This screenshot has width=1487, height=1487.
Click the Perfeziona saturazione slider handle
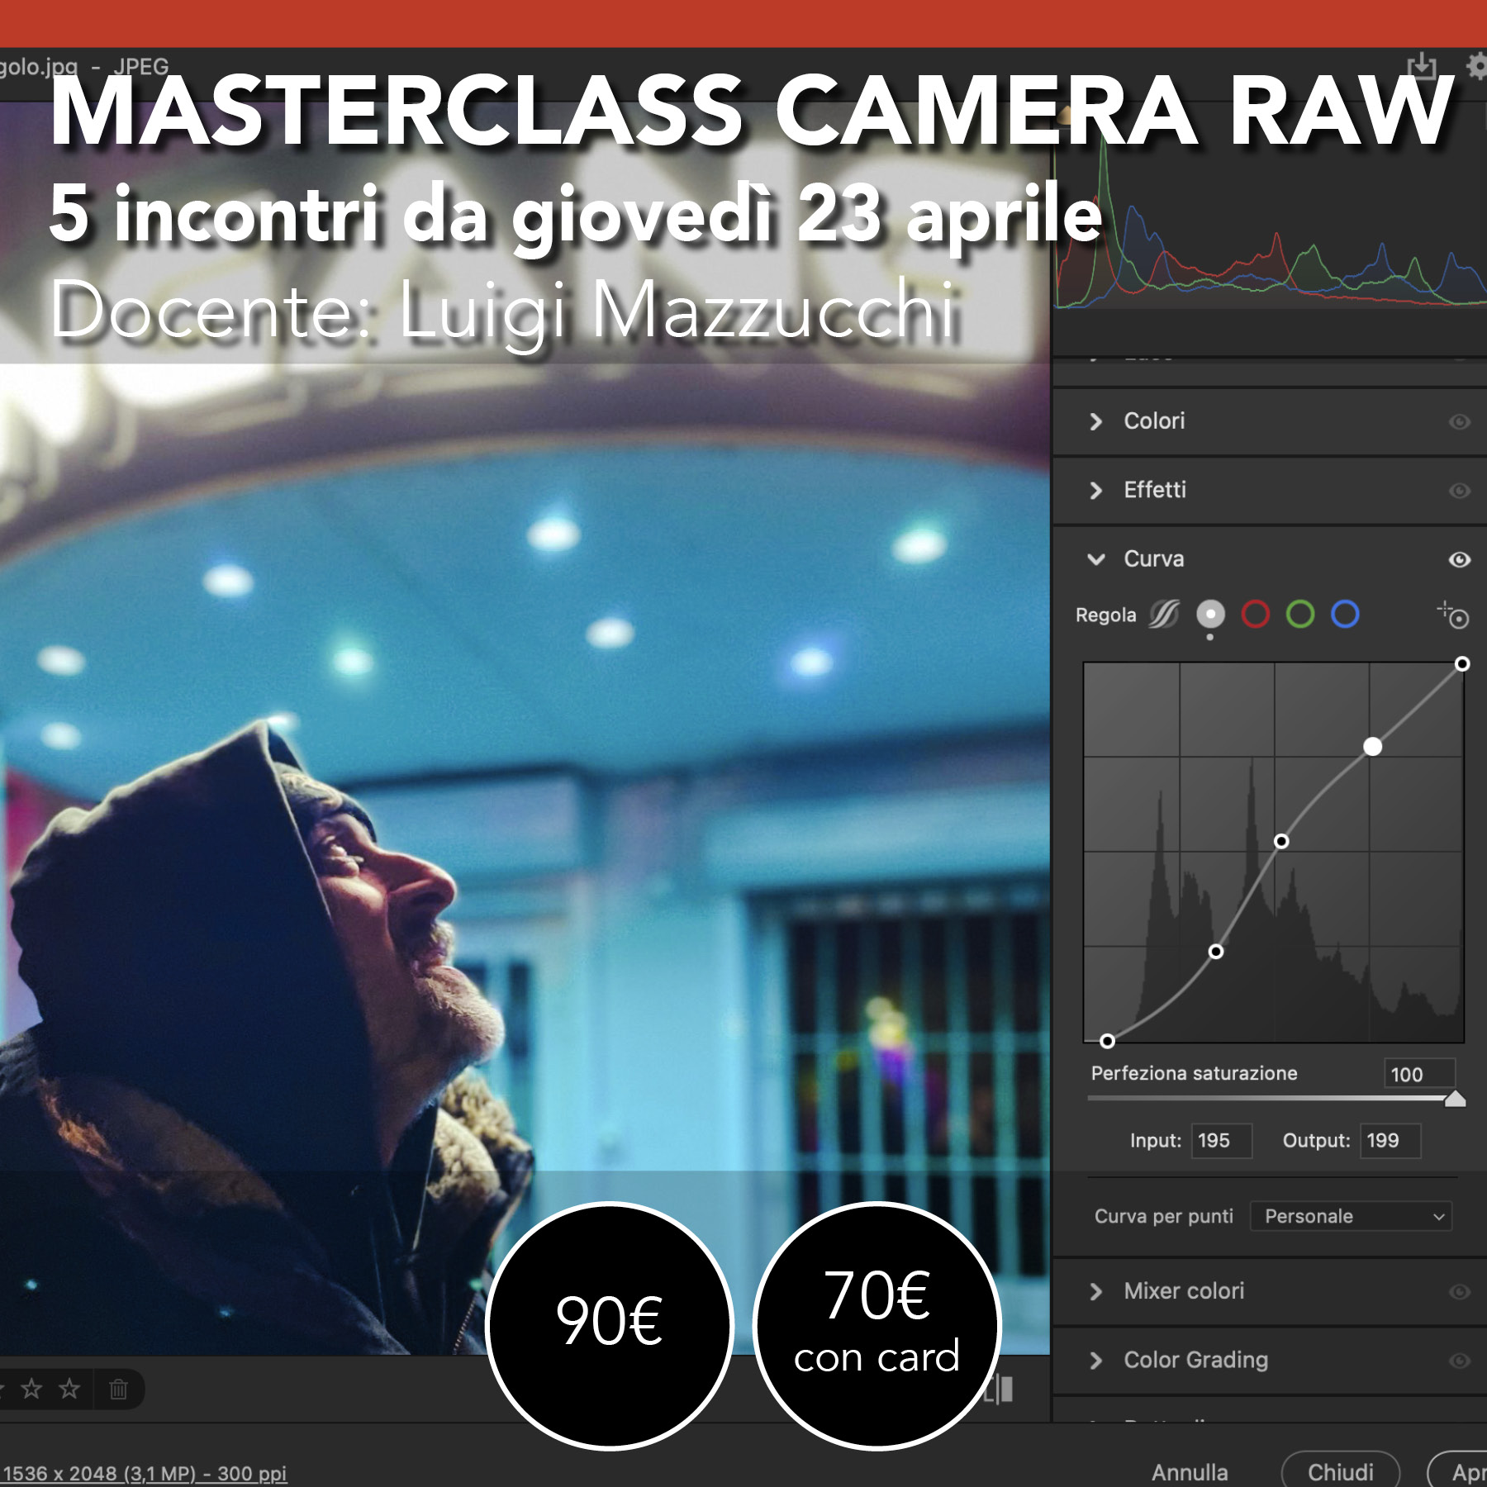coord(1455,1099)
